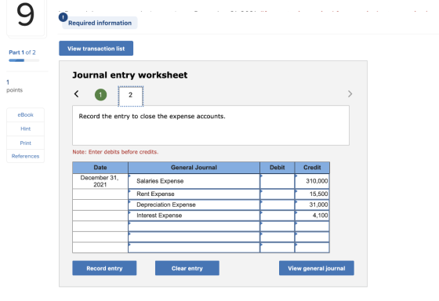Click the Credit cell showing 310,000
This screenshot has width=439, height=301.
[x=312, y=181]
